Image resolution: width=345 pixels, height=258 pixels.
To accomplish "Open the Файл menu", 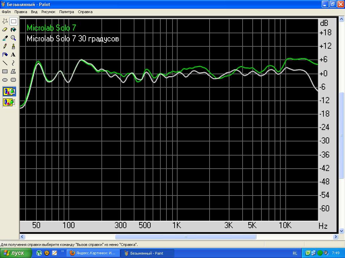I will pos(6,12).
